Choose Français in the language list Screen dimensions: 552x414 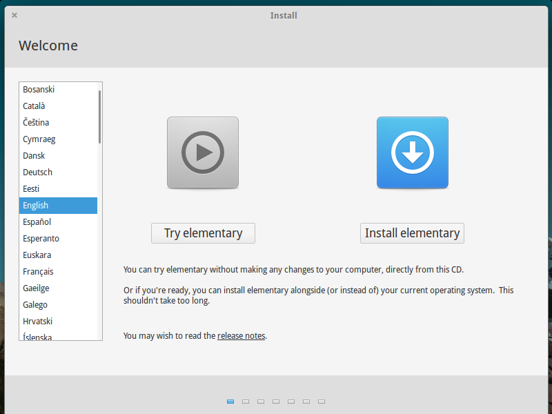(x=58, y=271)
